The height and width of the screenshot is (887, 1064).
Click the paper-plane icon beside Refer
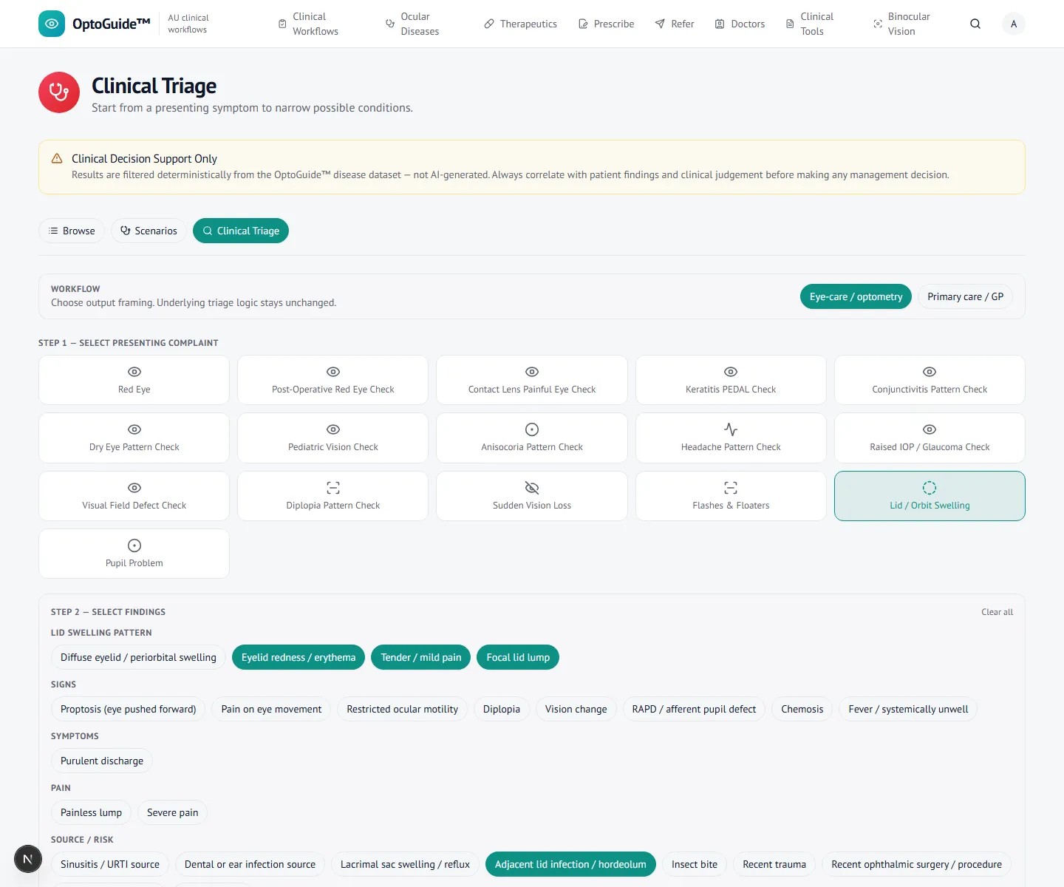(660, 24)
